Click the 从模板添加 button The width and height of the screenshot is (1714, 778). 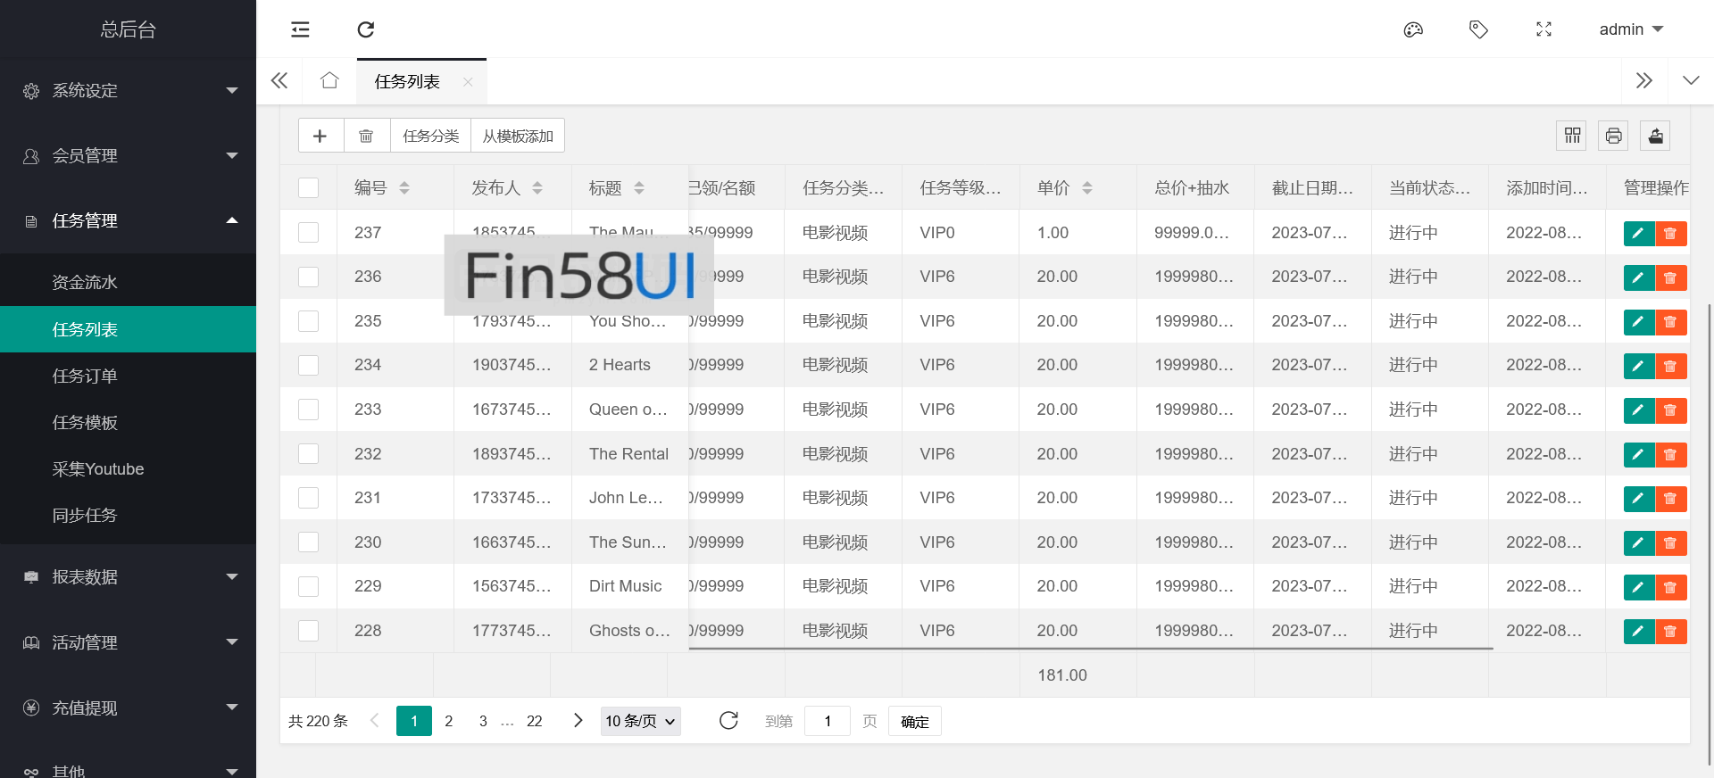point(518,136)
